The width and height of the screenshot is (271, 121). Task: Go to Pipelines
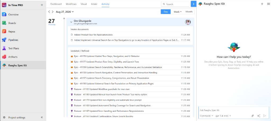point(23,40)
